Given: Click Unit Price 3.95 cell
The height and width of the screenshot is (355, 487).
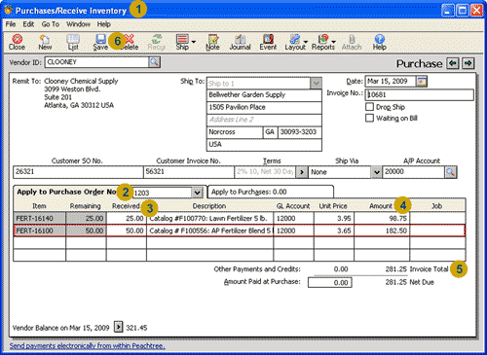Looking at the screenshot, I should point(334,218).
